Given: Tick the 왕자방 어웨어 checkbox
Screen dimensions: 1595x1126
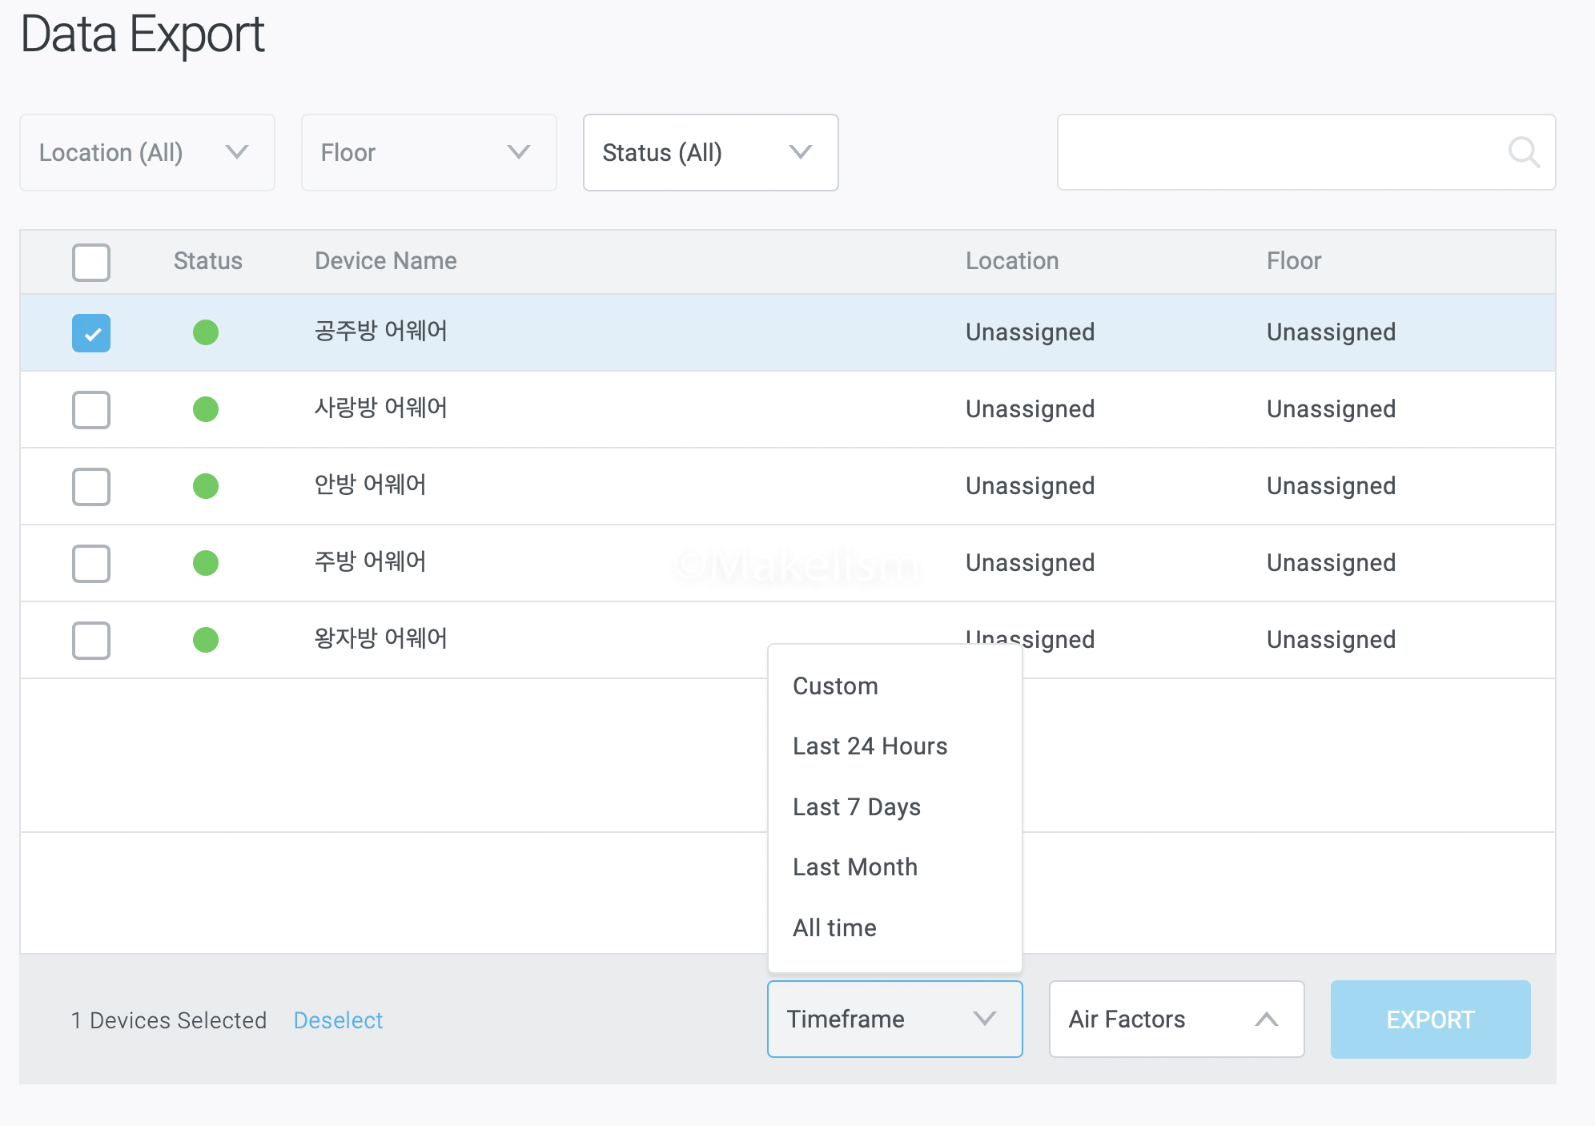Looking at the screenshot, I should 91,640.
